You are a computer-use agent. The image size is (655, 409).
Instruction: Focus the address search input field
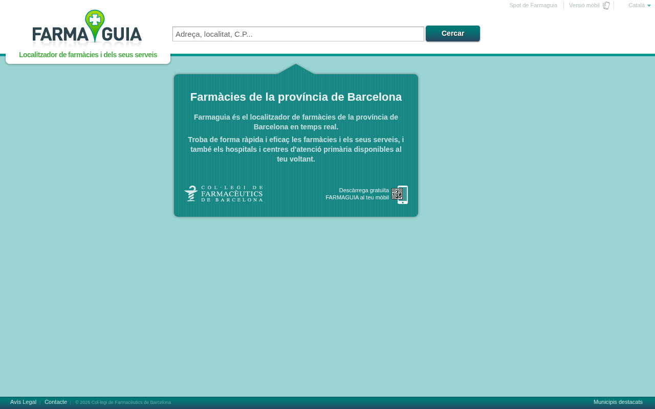point(298,34)
